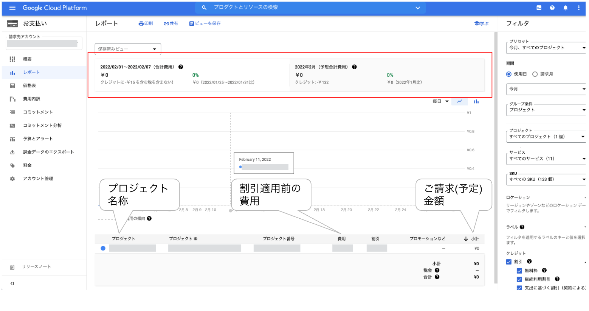
Task: Open the notifications bell
Action: click(565, 8)
